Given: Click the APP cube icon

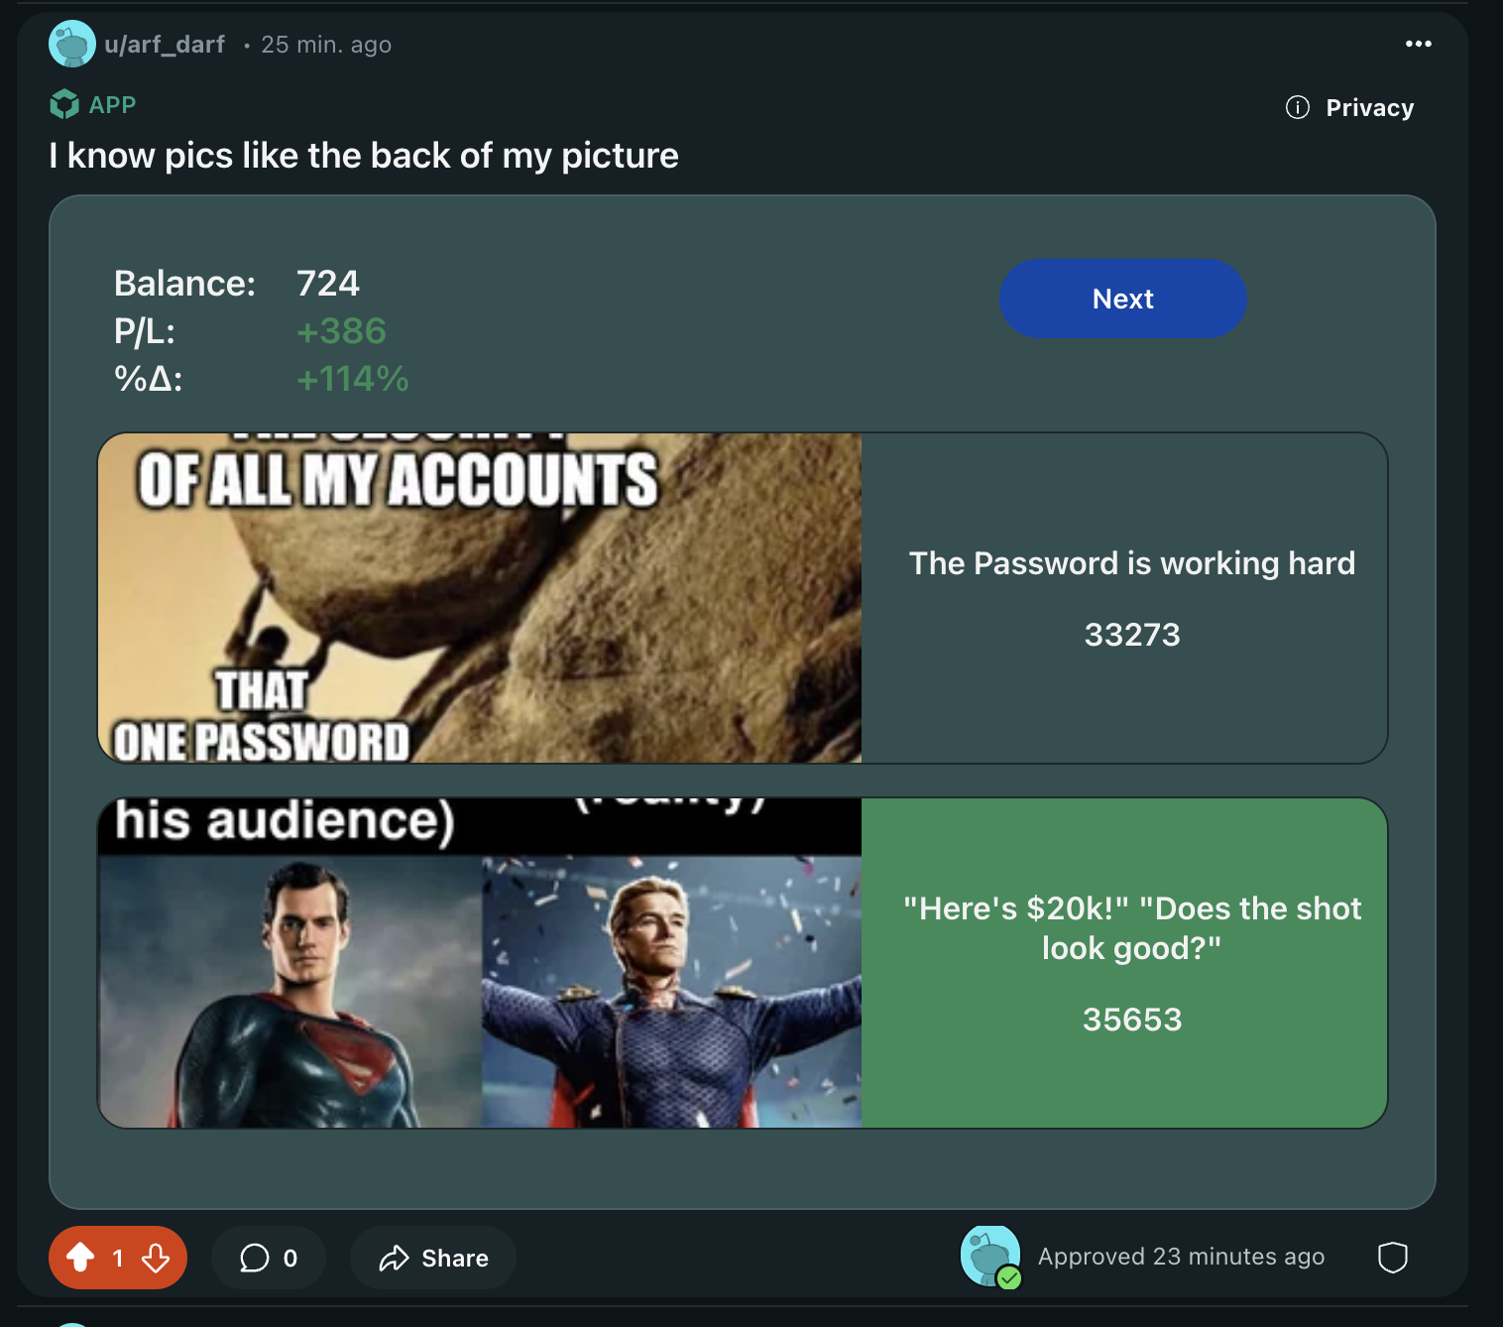Looking at the screenshot, I should (x=64, y=104).
